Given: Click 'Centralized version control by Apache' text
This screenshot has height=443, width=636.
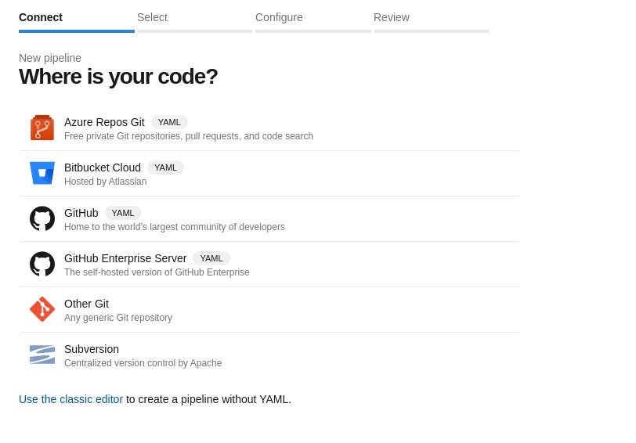Looking at the screenshot, I should [143, 363].
